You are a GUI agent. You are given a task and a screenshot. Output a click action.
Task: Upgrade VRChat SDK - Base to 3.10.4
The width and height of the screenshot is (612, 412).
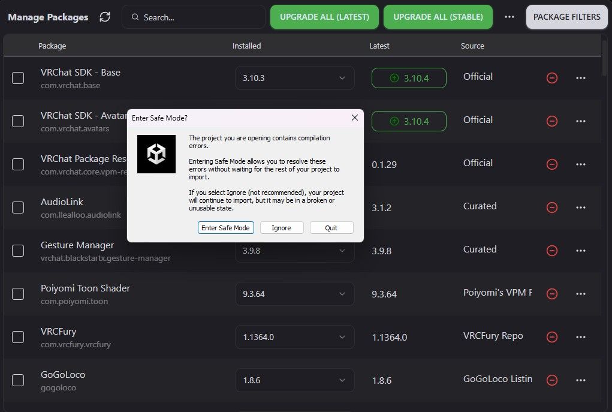tap(409, 78)
